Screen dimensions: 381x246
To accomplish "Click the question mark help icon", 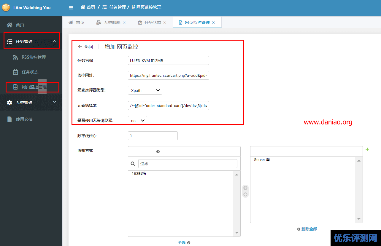I will (158, 151).
